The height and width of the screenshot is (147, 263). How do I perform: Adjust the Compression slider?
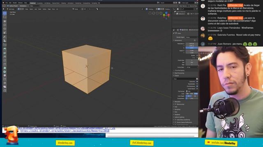coord(192,98)
